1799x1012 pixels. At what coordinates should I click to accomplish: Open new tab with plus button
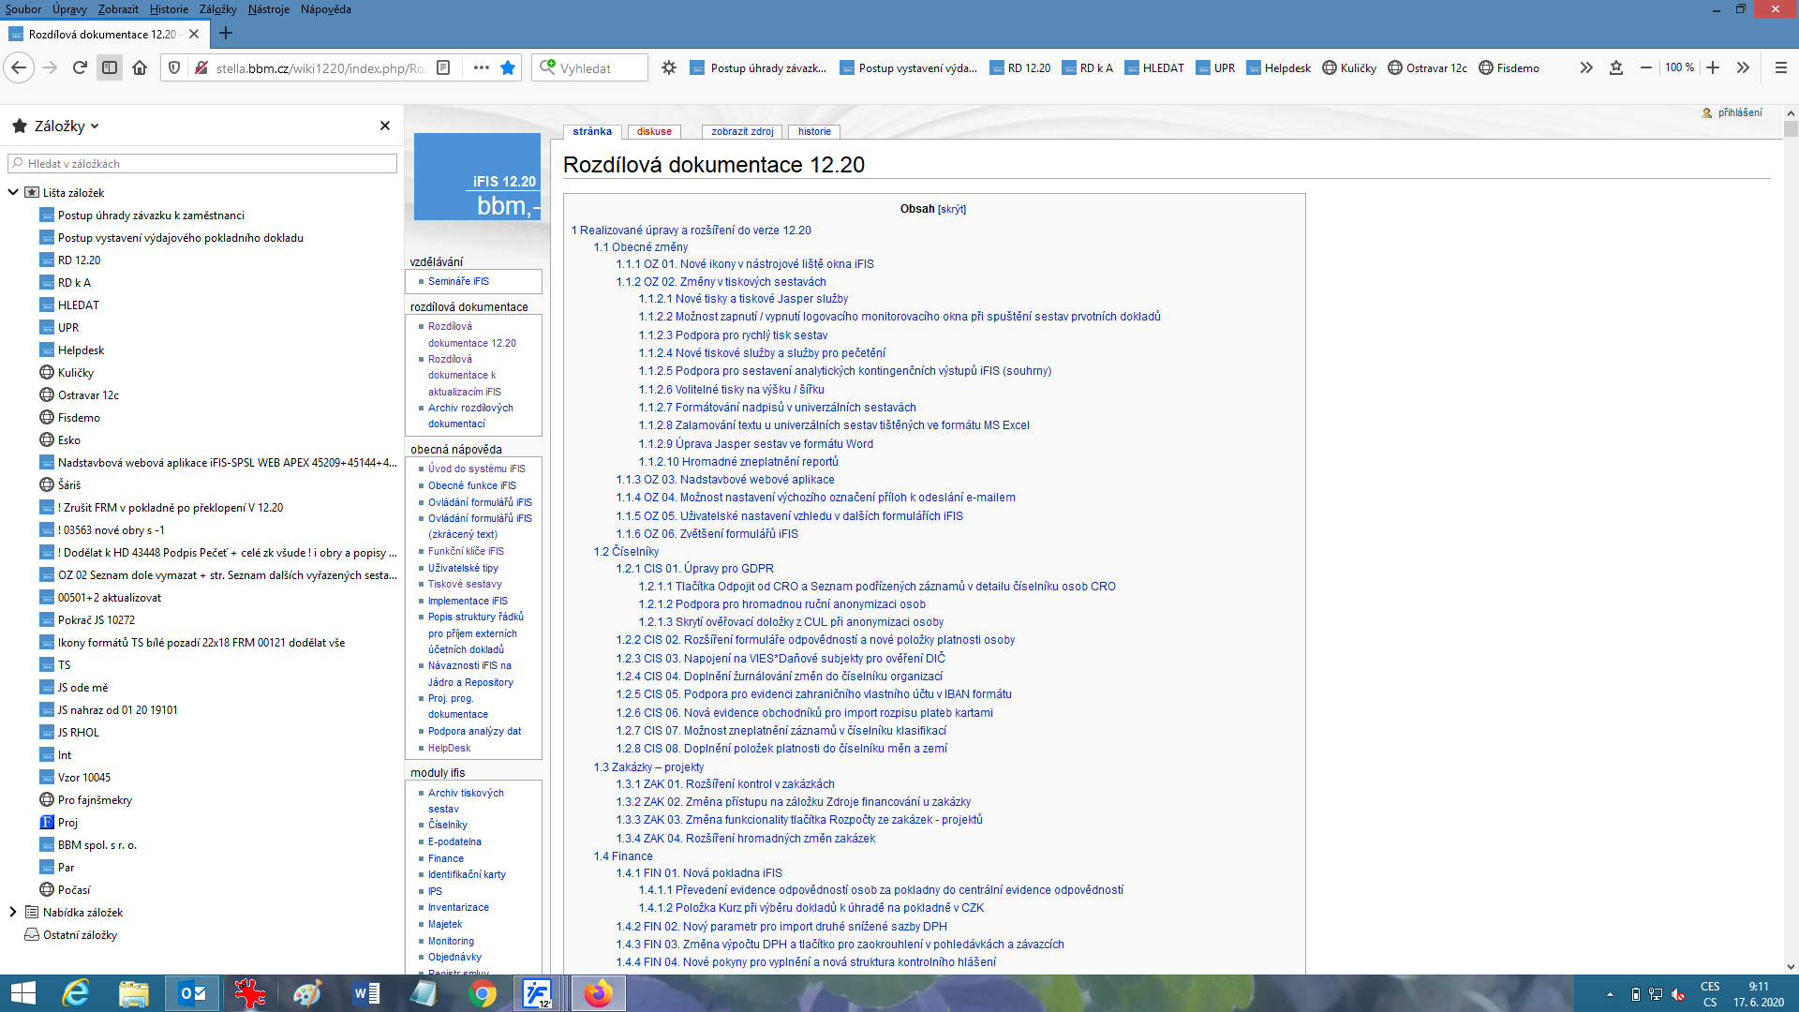(225, 34)
